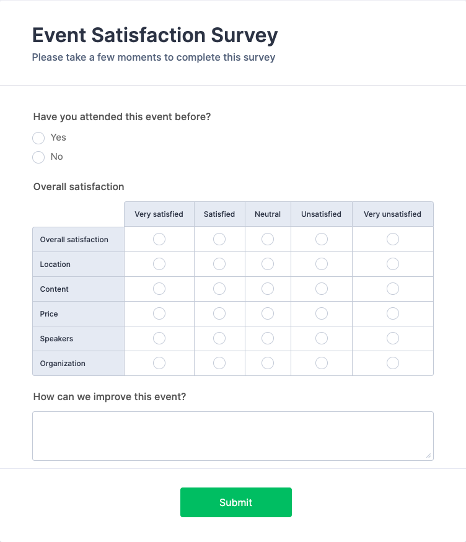
Task: Choose Unsatisfied for Speakers
Action: click(x=322, y=338)
